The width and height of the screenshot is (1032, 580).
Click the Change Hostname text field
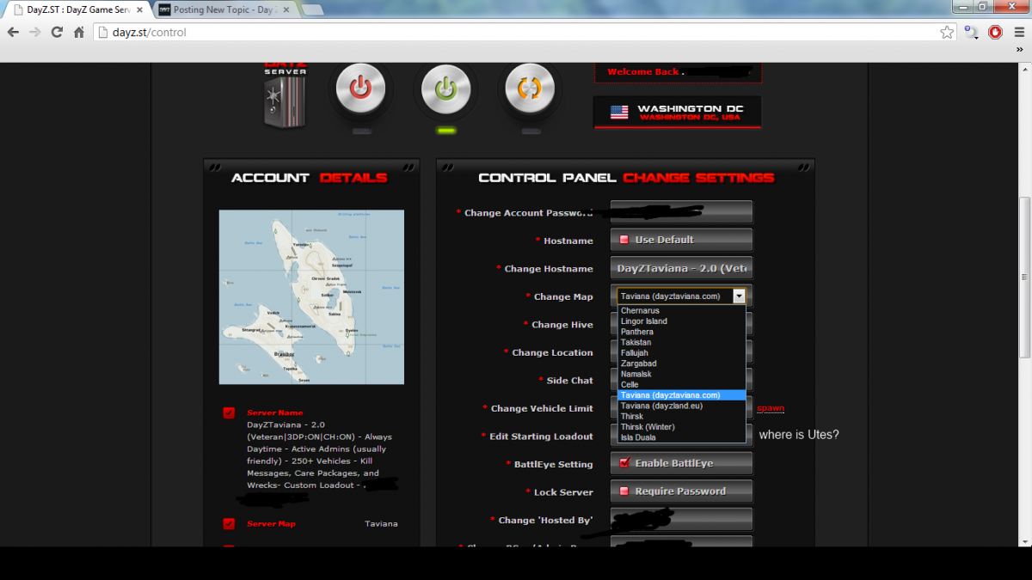click(681, 268)
